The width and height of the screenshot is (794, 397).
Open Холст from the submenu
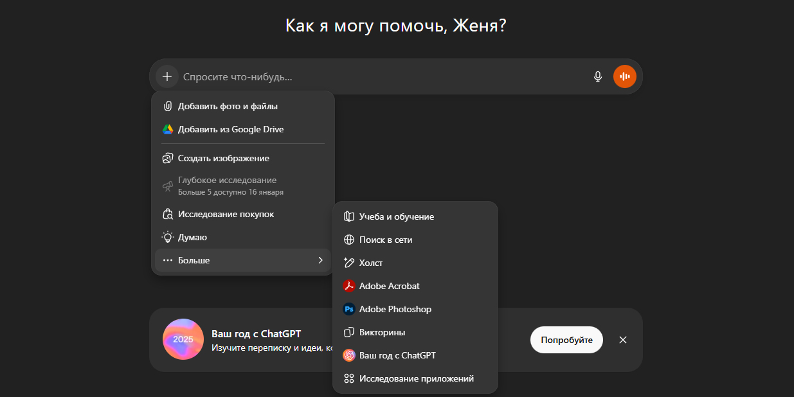pos(415,263)
